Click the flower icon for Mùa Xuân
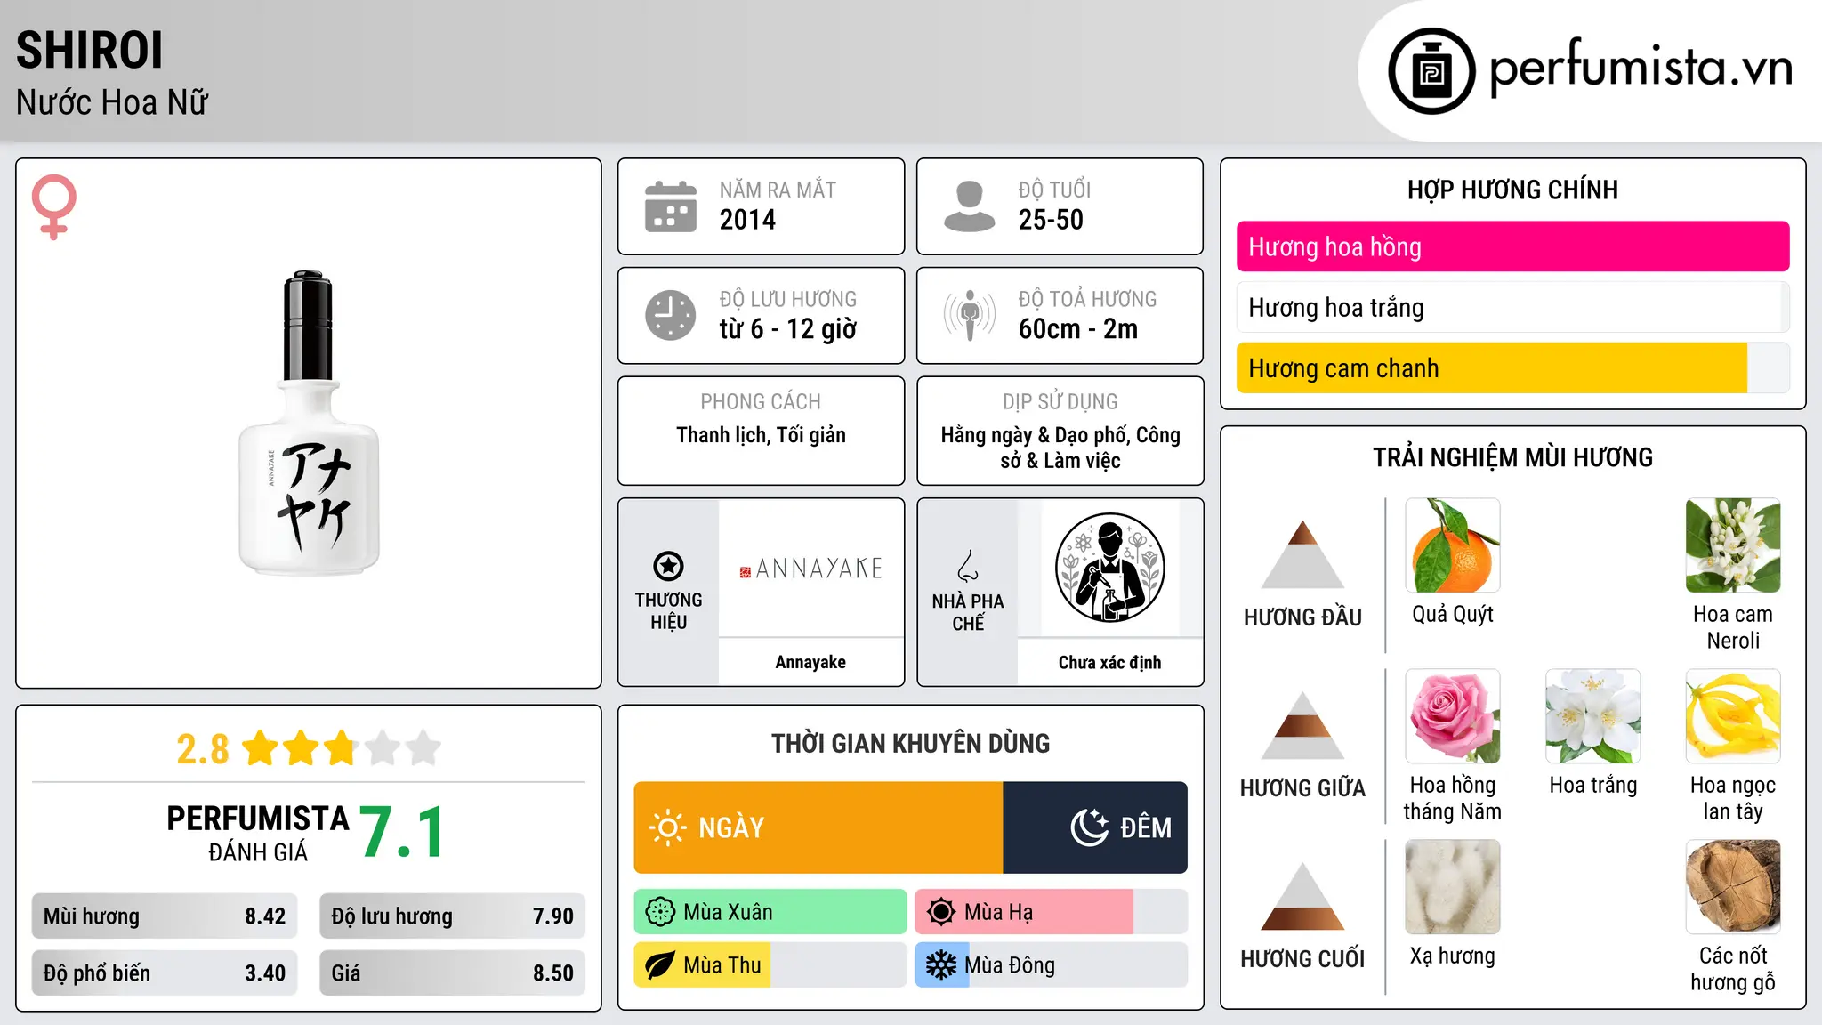This screenshot has height=1025, width=1822. 660,912
